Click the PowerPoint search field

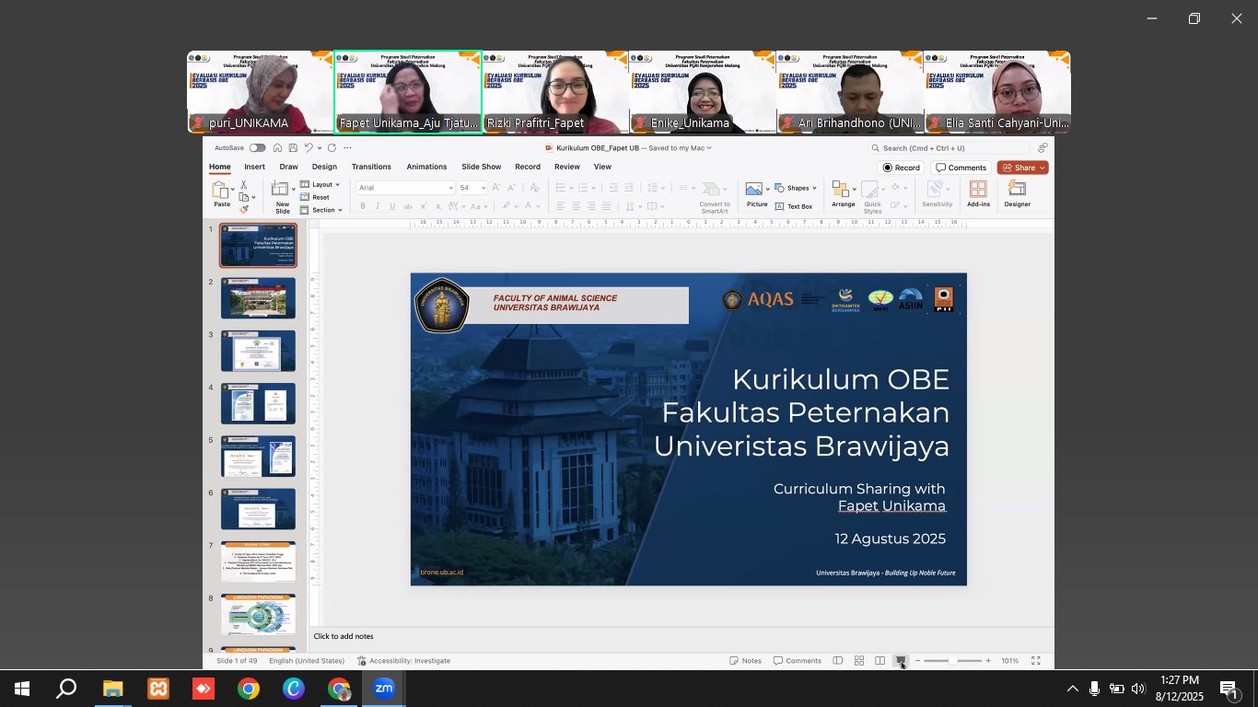[949, 148]
